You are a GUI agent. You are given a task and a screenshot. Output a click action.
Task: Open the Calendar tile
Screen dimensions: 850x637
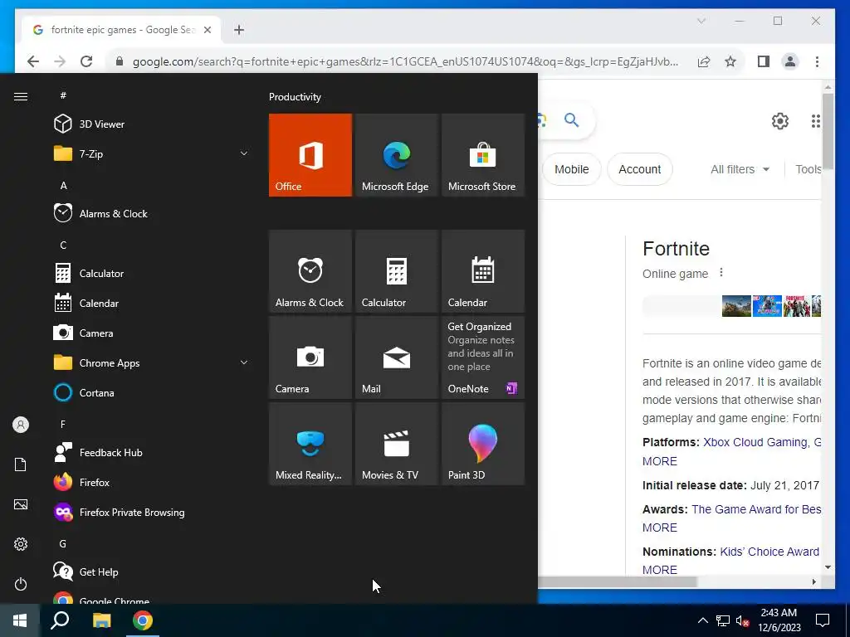482,271
